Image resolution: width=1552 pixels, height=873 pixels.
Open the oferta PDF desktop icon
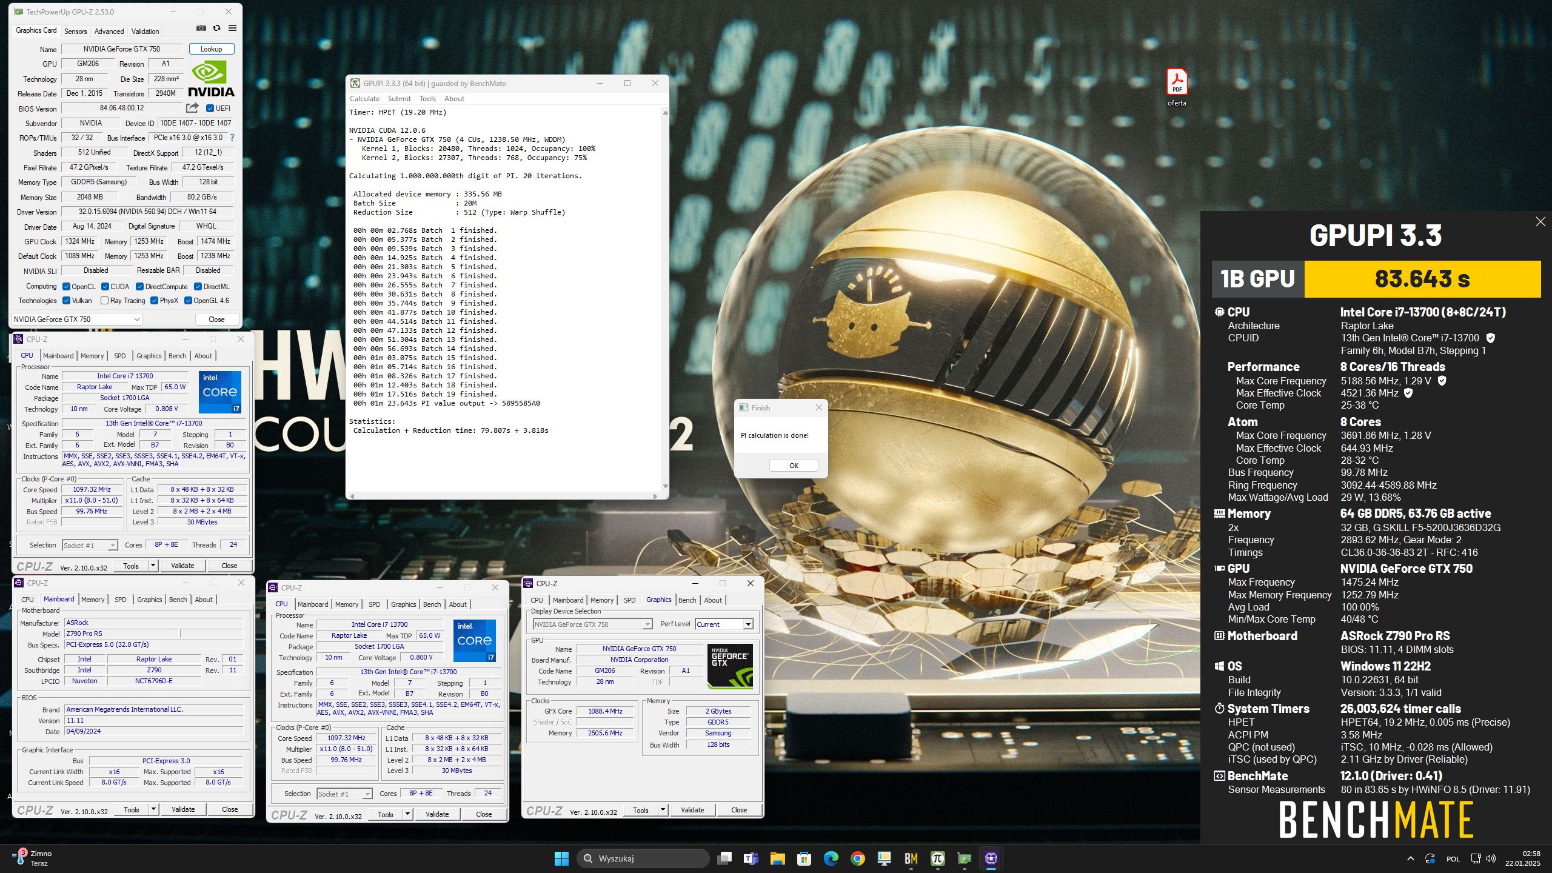(1177, 87)
